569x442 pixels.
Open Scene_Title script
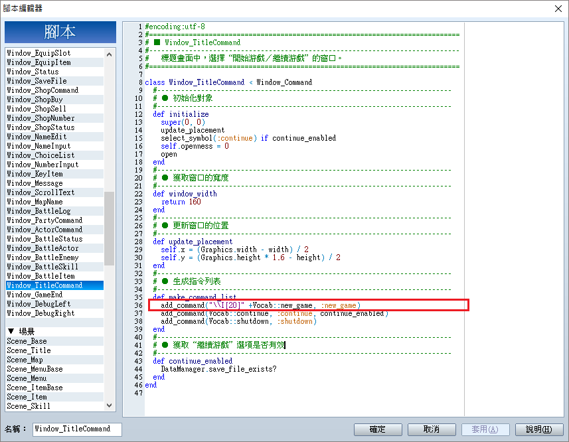[x=55, y=350]
